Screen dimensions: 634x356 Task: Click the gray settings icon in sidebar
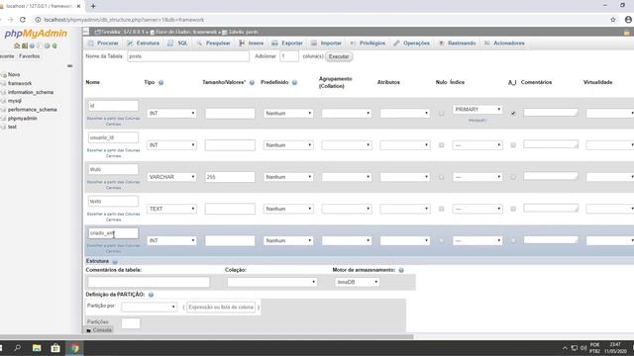coord(47,45)
